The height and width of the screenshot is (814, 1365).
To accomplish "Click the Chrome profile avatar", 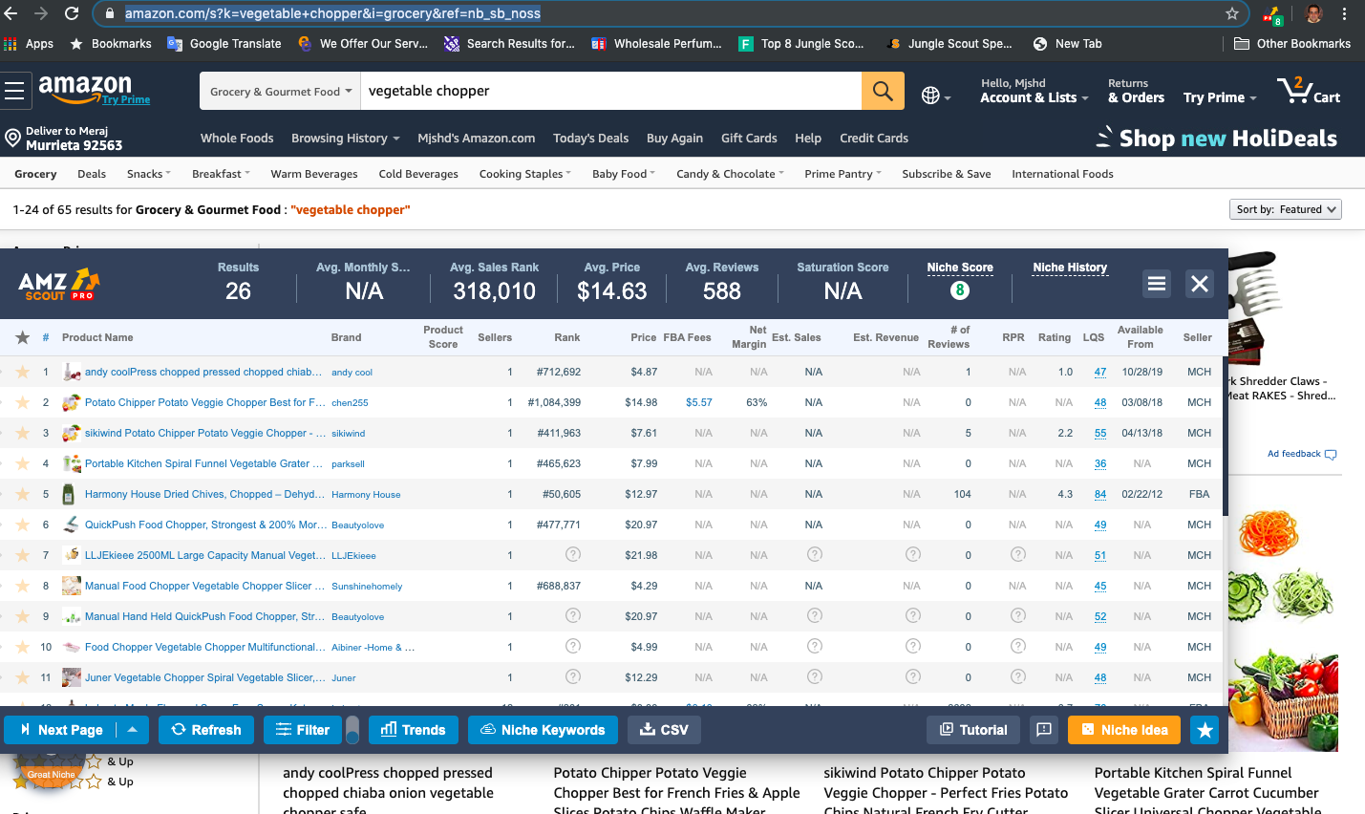I will pos(1314,13).
